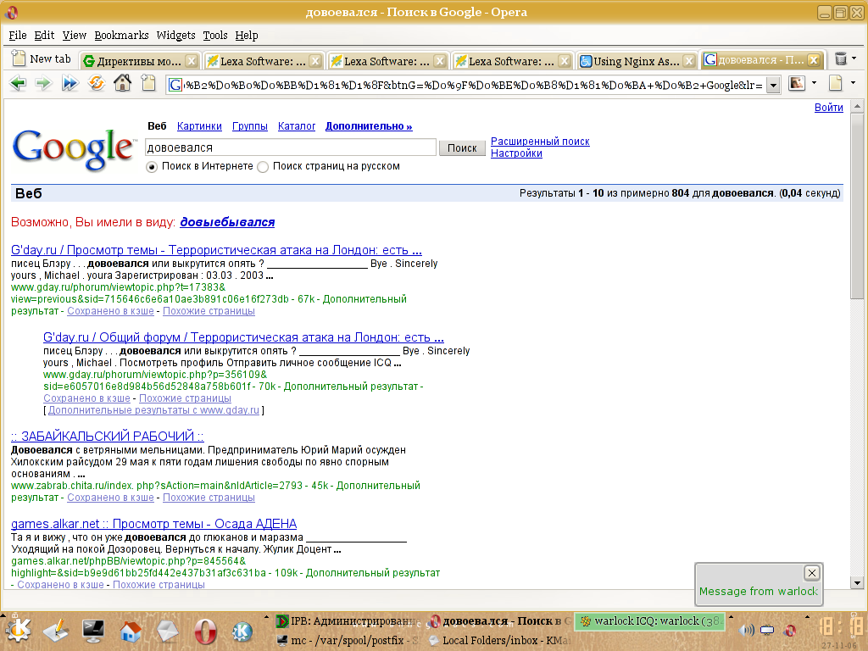
Task: Select the Поиск страниц на русском radio button
Action: [x=263, y=167]
